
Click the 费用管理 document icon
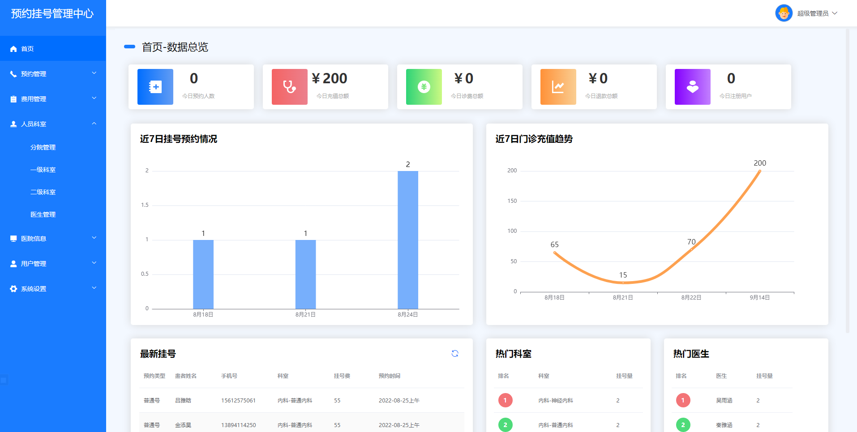click(x=13, y=98)
